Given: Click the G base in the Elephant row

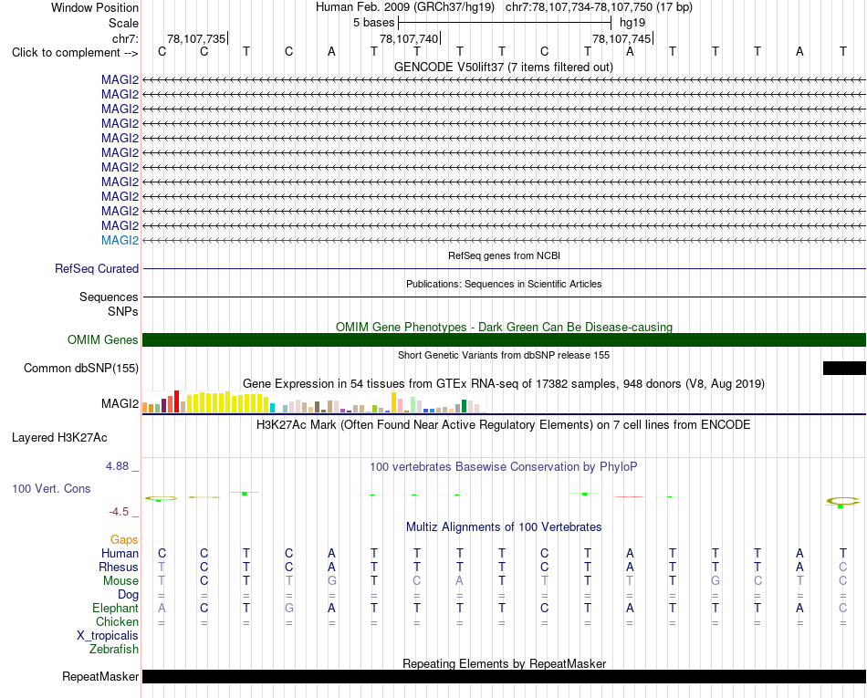Looking at the screenshot, I should point(288,609).
